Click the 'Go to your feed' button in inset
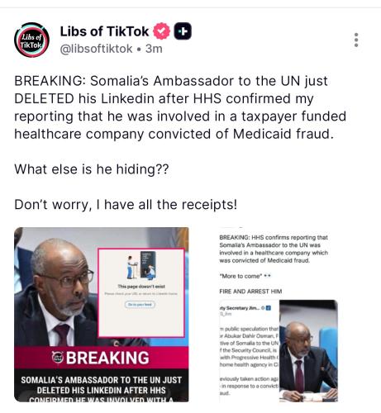This screenshot has height=413, width=381. tap(140, 305)
